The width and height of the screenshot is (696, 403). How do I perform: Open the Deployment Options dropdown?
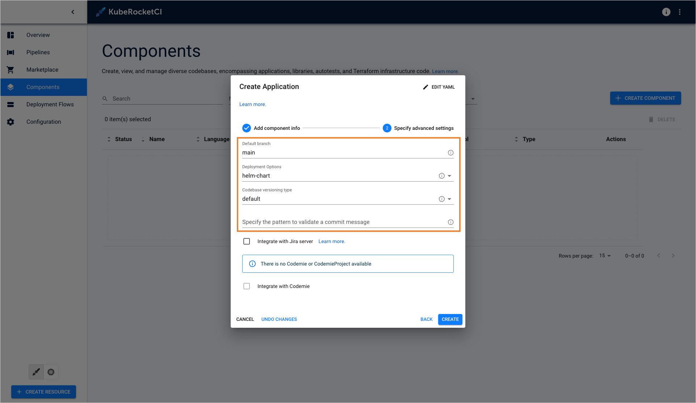(450, 176)
